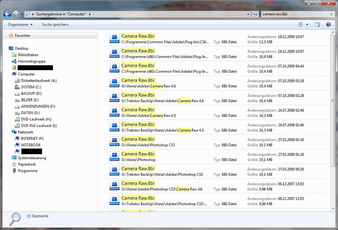The width and height of the screenshot is (338, 230).
Task: Open Diskettenlaufwerk (A:)
Action: click(39, 81)
